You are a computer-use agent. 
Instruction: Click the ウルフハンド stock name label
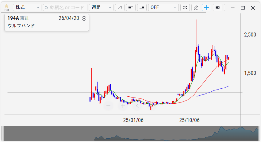point(21,26)
